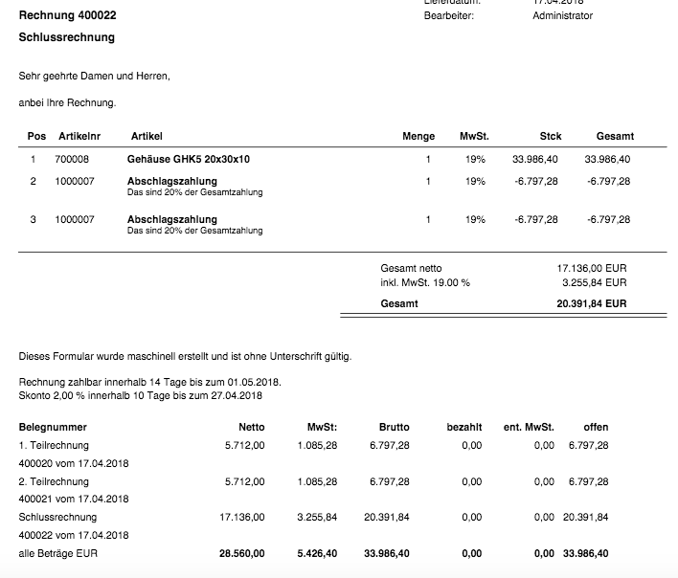The height and width of the screenshot is (578, 678).
Task: Click the Skonto 2,00 % payment terms line
Action: tap(140, 395)
